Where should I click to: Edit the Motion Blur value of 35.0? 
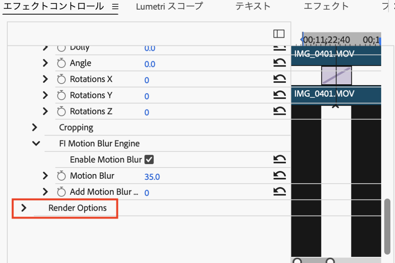click(x=152, y=176)
